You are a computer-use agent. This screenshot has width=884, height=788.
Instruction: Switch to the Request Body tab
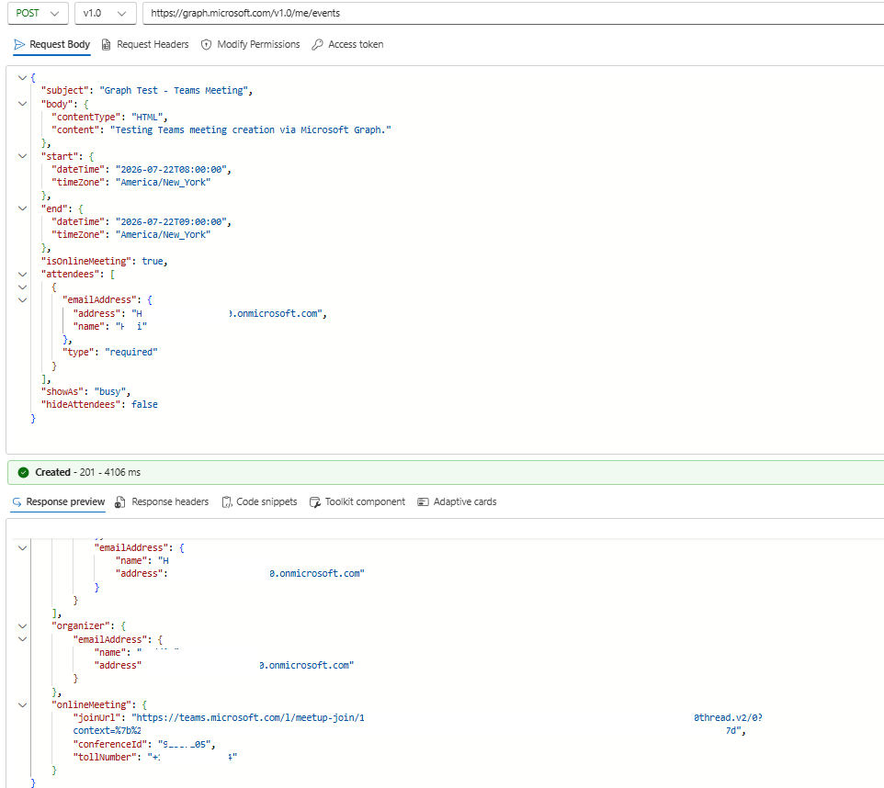coord(51,44)
